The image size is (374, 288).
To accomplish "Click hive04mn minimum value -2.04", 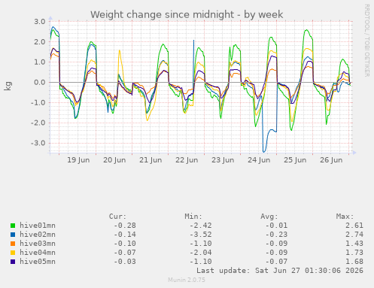I will [x=201, y=253].
